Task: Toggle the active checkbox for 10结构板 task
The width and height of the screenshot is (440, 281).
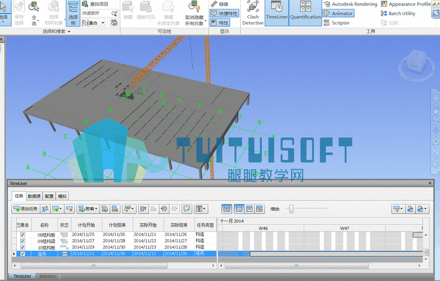Action: tap(22, 247)
